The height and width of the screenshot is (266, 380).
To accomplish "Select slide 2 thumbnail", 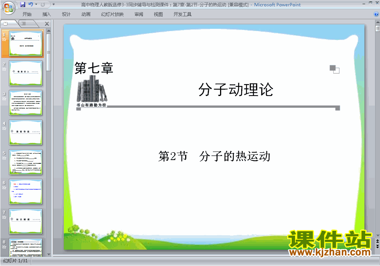I will point(26,73).
